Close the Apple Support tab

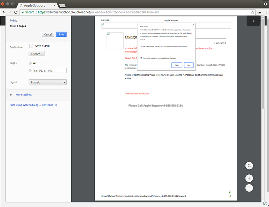(54, 5)
